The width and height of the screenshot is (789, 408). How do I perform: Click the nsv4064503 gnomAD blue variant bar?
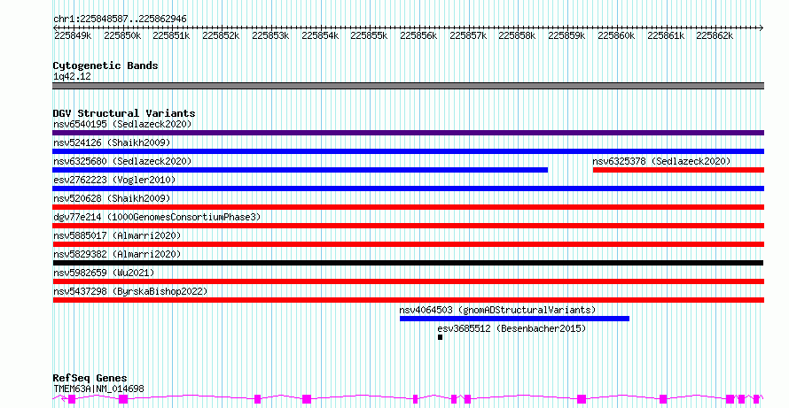tap(514, 319)
